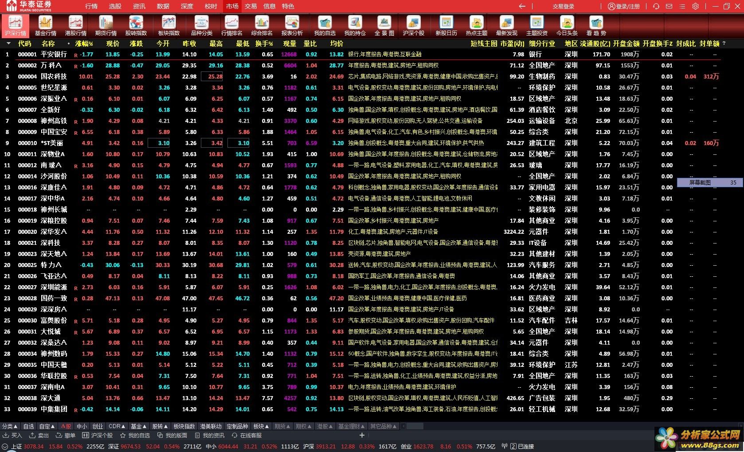Screen dimensions: 744x452
Task: Open the 最新发现 toolbar icon
Action: tap(507, 26)
